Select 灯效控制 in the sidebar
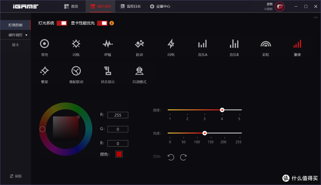Screen dimensions: 321x185 (x=15, y=25)
